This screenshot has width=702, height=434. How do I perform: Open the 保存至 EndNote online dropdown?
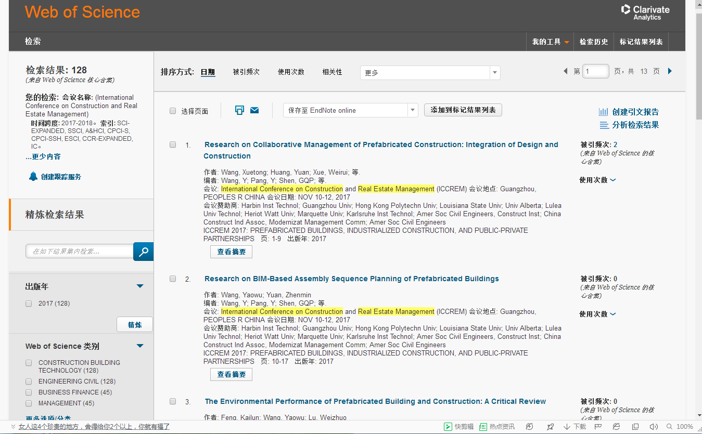coord(350,110)
